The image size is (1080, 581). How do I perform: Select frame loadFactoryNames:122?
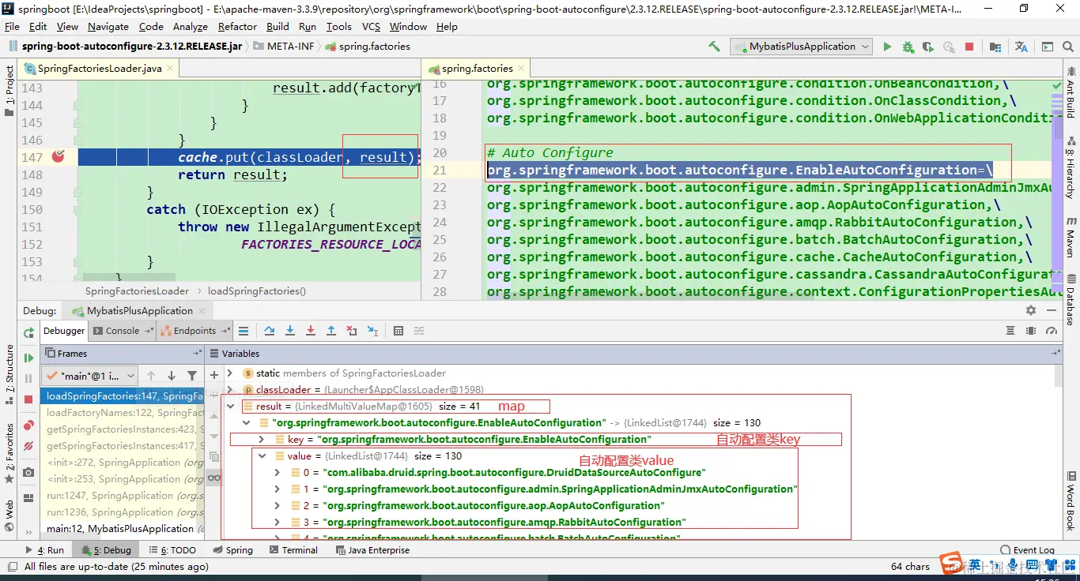point(124,413)
